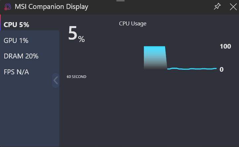239x147 pixels.
Task: Click the top drag handle bar
Action: point(121,1)
